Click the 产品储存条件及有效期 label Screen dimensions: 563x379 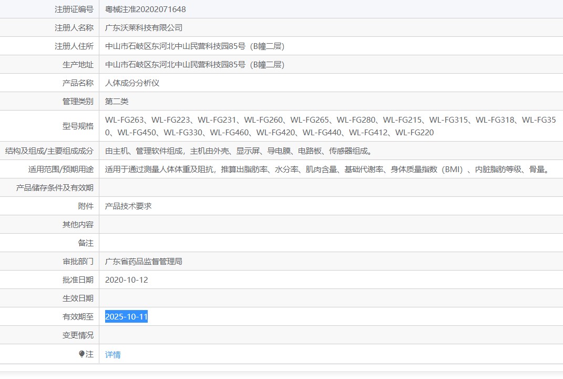[55, 188]
